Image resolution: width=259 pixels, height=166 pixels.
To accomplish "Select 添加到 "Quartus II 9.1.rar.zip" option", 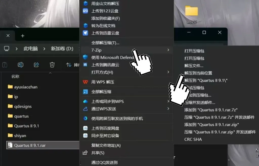I will tap(212, 125).
